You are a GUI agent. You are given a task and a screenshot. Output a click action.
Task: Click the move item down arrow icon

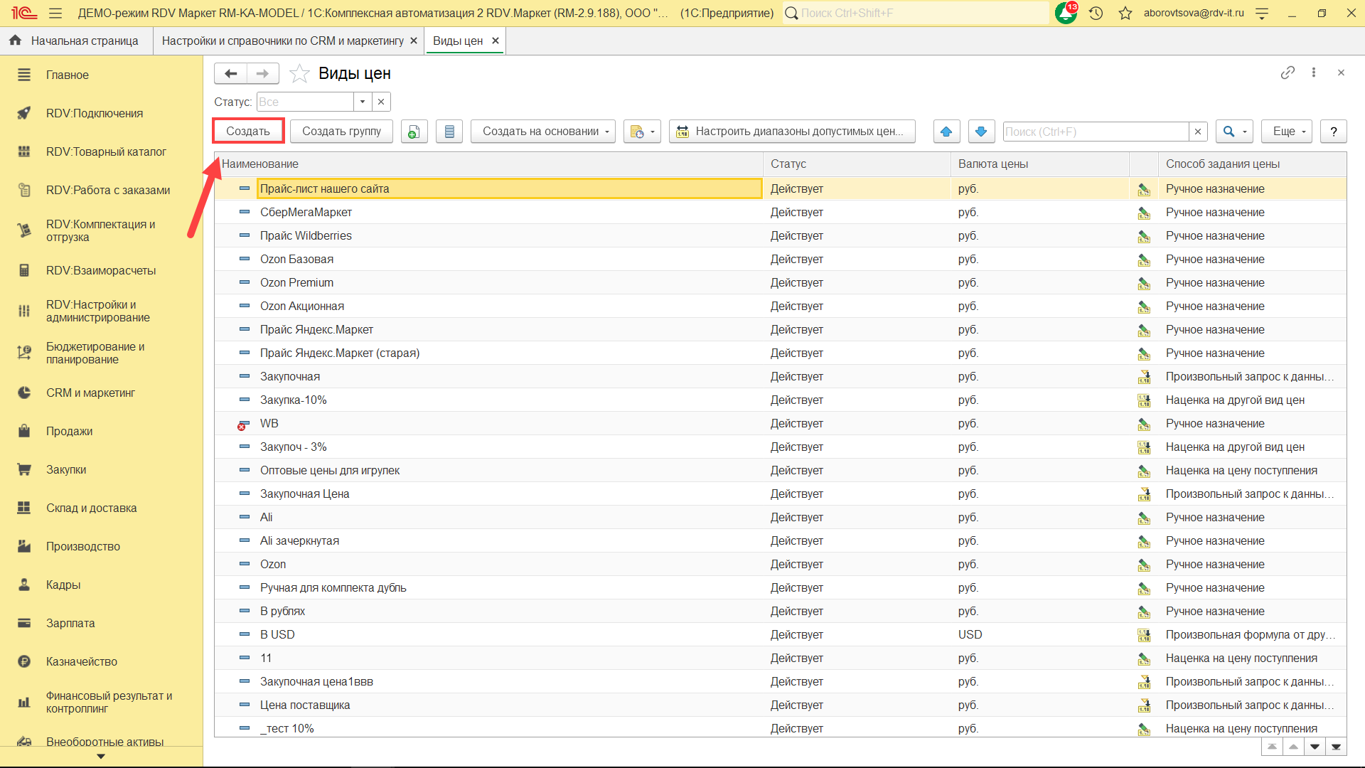pos(981,132)
